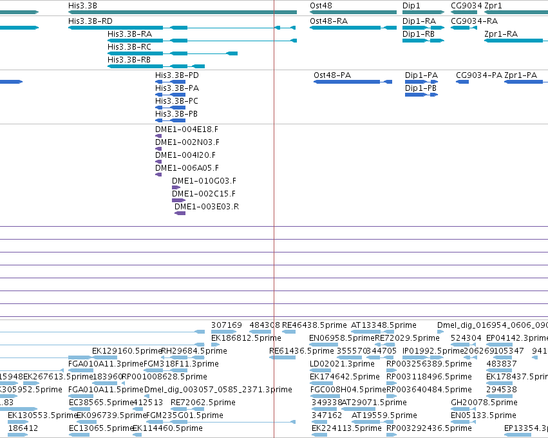Image resolution: width=548 pixels, height=438 pixels.
Task: Select protein feature His3.3B-PD
Action: pyautogui.click(x=170, y=82)
